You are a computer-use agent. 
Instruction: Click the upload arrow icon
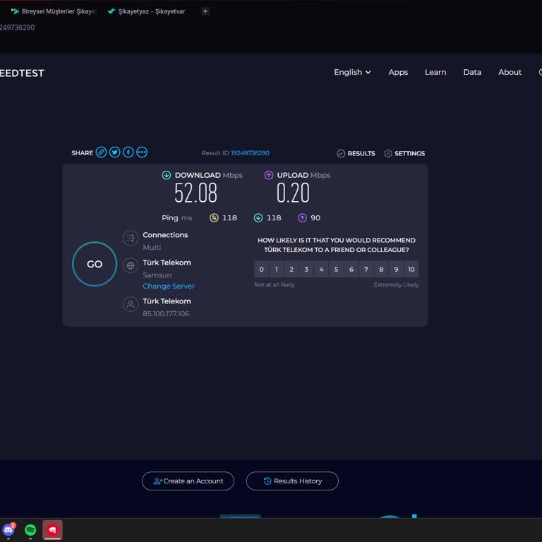click(x=269, y=175)
